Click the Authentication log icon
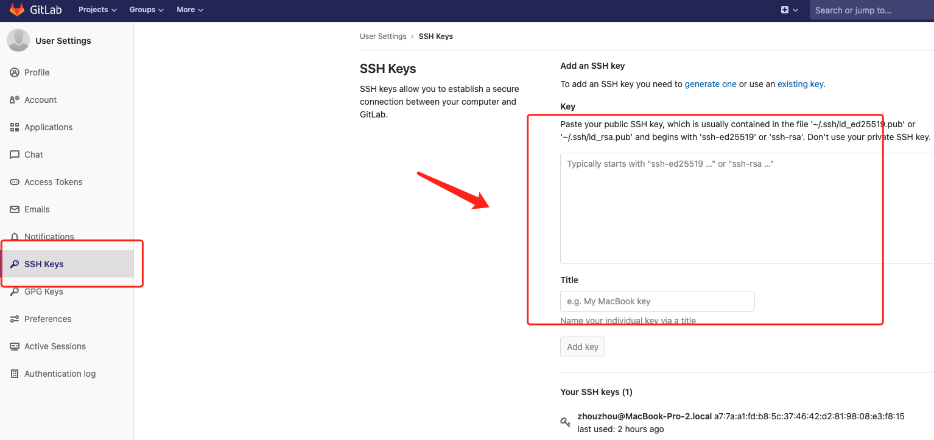The image size is (934, 440). (x=15, y=374)
